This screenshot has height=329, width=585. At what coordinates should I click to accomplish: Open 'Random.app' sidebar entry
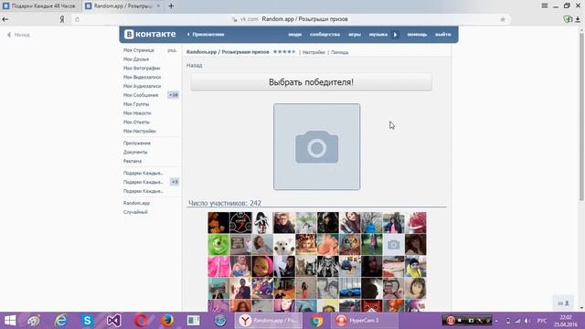(x=136, y=203)
